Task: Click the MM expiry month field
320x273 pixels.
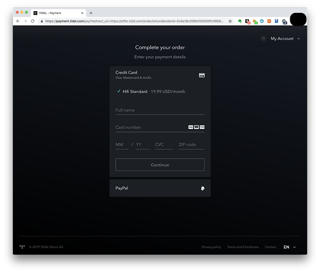Action: pyautogui.click(x=122, y=145)
